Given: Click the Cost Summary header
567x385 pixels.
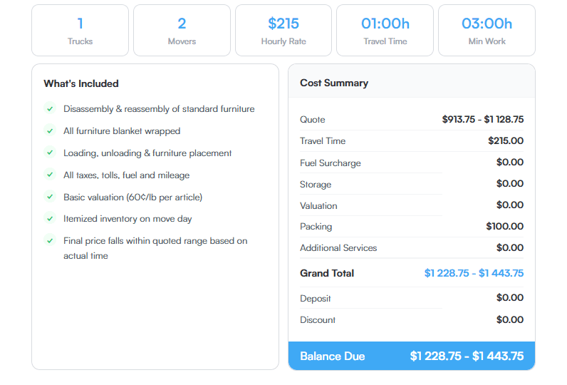Looking at the screenshot, I should (334, 83).
